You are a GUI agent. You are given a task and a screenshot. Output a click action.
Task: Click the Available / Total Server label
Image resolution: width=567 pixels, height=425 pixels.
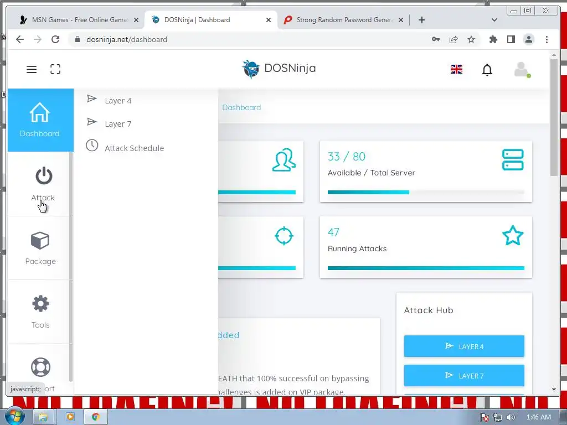pos(372,173)
